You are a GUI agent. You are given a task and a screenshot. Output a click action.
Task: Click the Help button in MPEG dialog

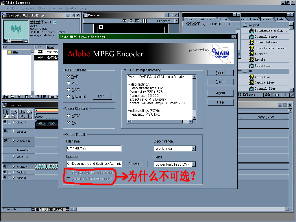(x=221, y=102)
